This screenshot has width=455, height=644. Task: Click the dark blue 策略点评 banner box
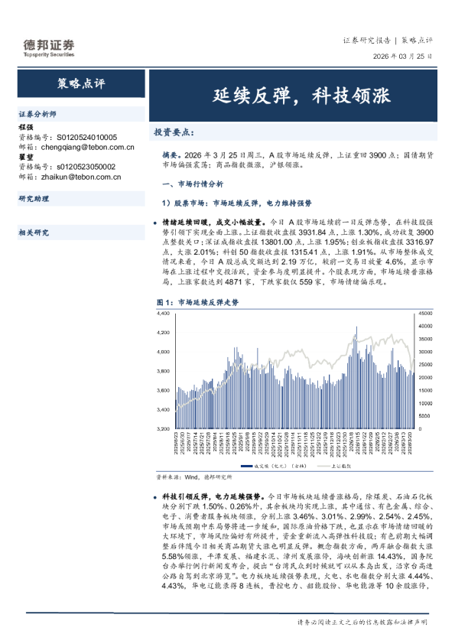81,83
